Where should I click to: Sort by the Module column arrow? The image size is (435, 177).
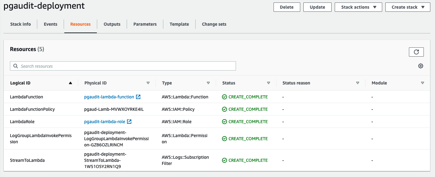[422, 83]
